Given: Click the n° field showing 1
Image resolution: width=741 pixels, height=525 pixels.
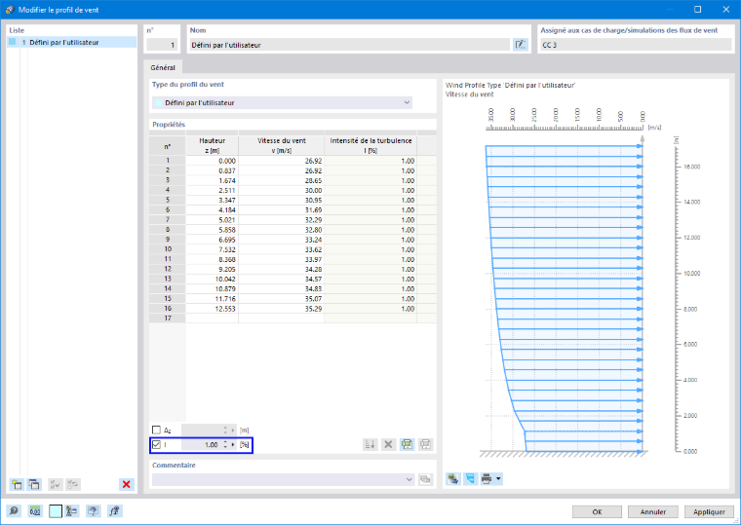Looking at the screenshot, I should click(162, 45).
